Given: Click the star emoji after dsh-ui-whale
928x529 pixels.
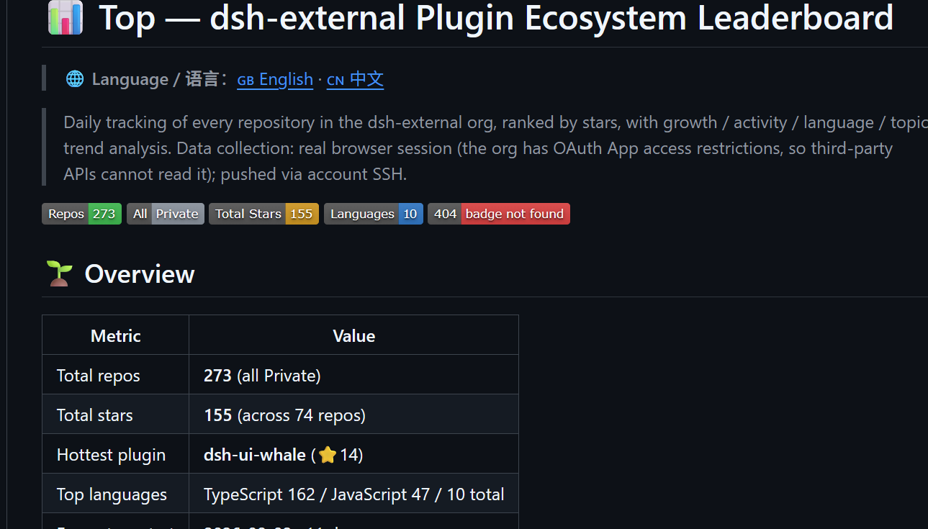Looking at the screenshot, I should pos(328,455).
